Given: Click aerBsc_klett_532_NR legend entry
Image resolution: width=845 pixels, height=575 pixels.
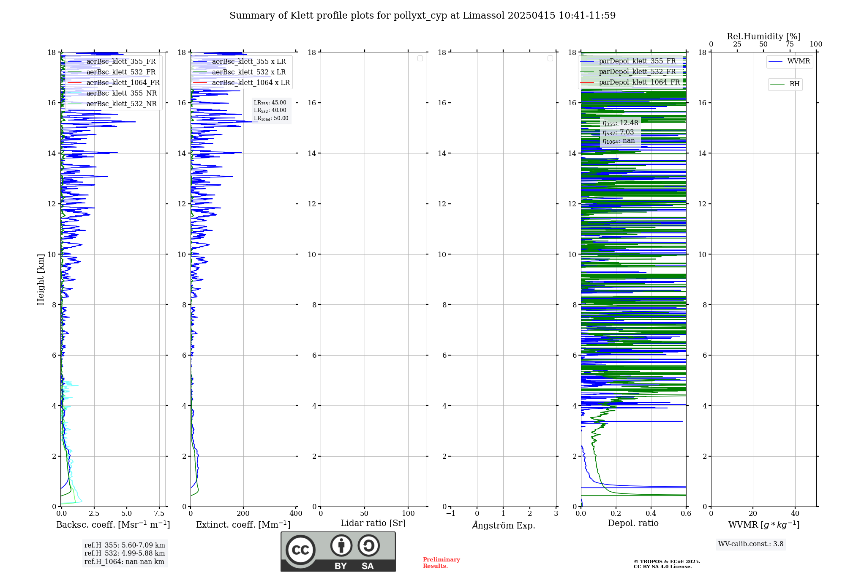Looking at the screenshot, I should pos(121,104).
